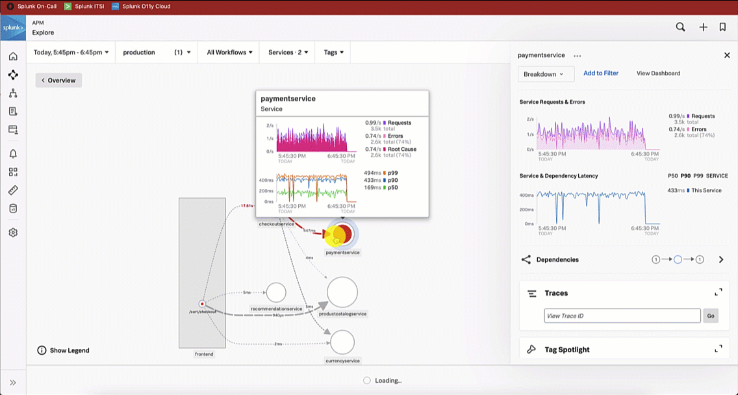This screenshot has height=395, width=738.
Task: Go to Home in the sidebar
Action: (13, 57)
